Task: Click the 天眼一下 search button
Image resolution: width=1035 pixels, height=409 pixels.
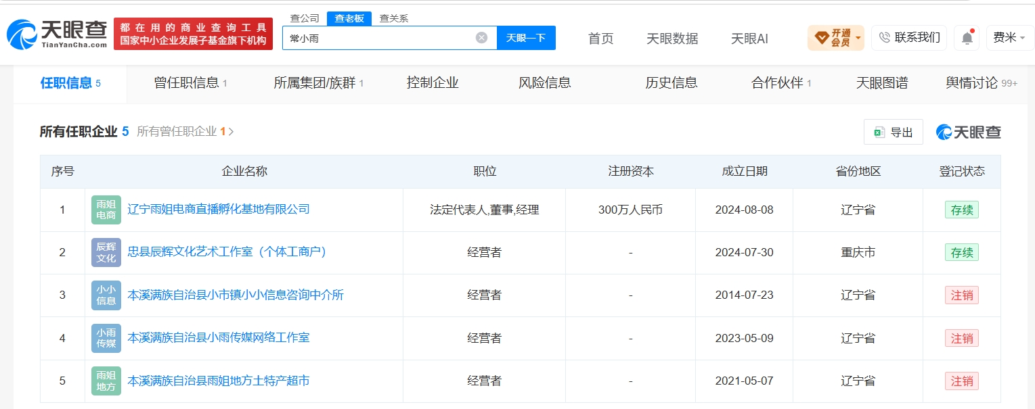Action: click(x=526, y=38)
